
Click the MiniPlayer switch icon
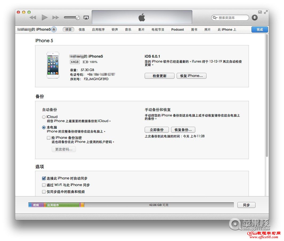coord(260,12)
